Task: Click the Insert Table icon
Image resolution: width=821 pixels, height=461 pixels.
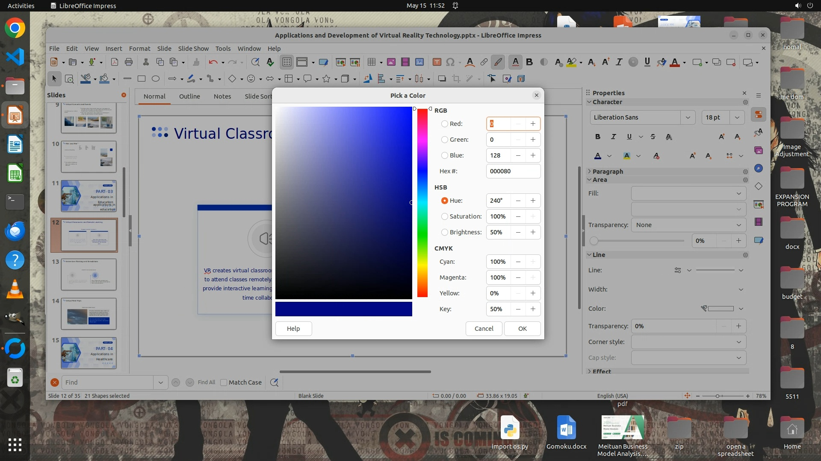Action: [372, 62]
